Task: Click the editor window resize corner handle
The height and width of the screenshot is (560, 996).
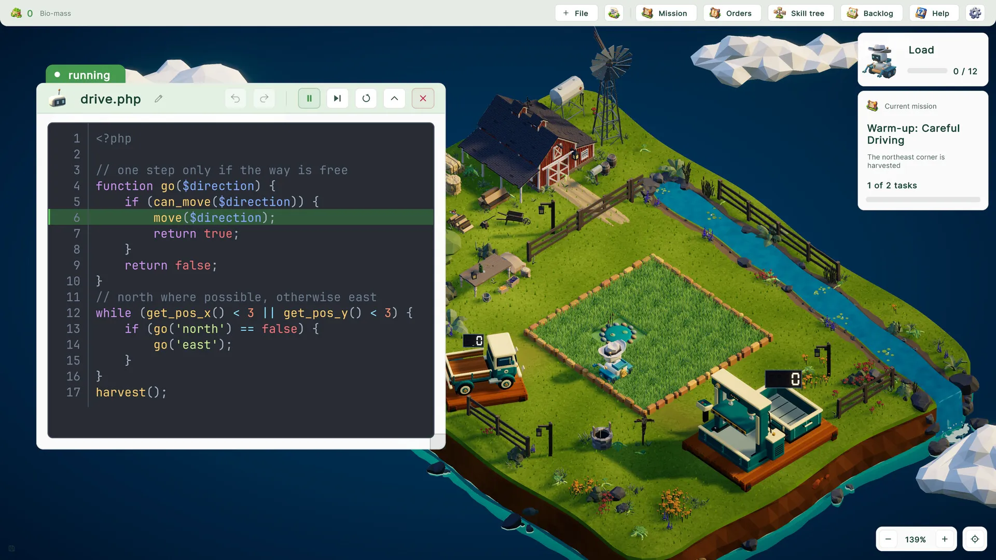Action: coord(439,442)
